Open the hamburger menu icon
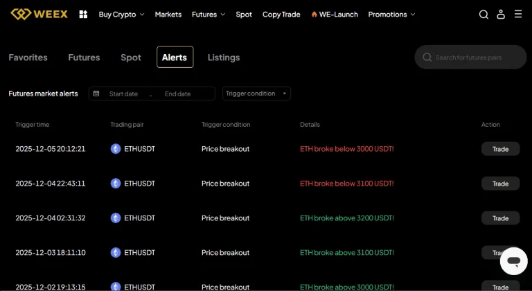 (x=517, y=14)
